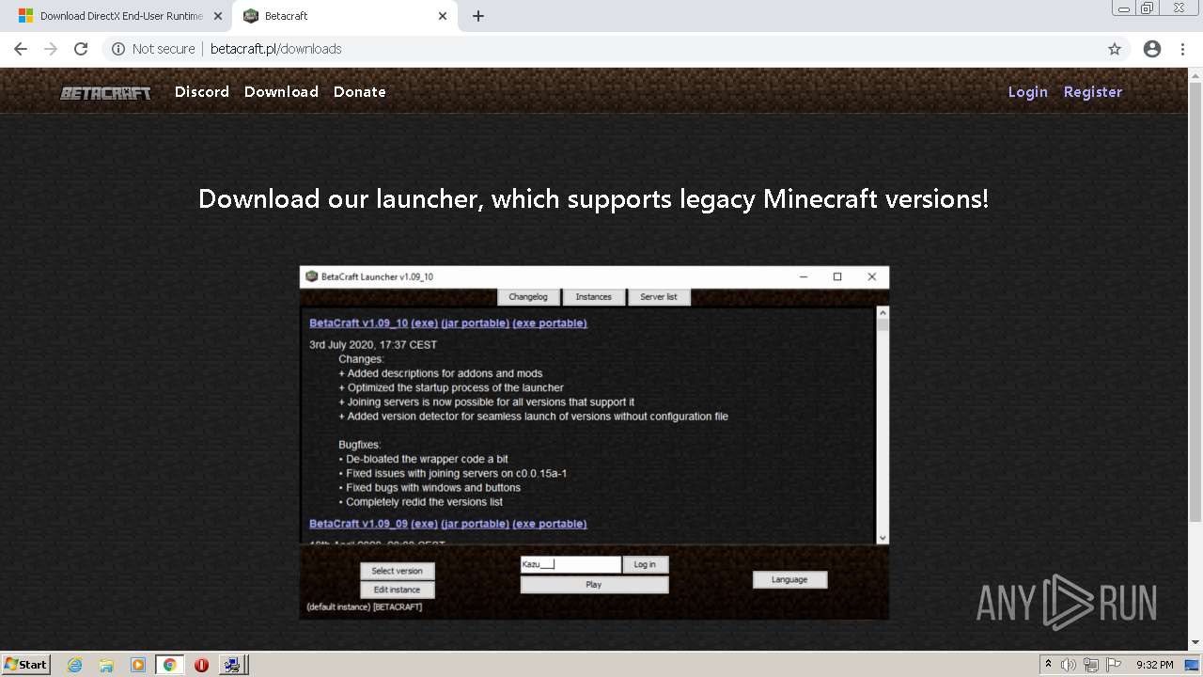This screenshot has height=677, width=1203.
Task: Open the volume speaker tray icon
Action: coord(1070,665)
